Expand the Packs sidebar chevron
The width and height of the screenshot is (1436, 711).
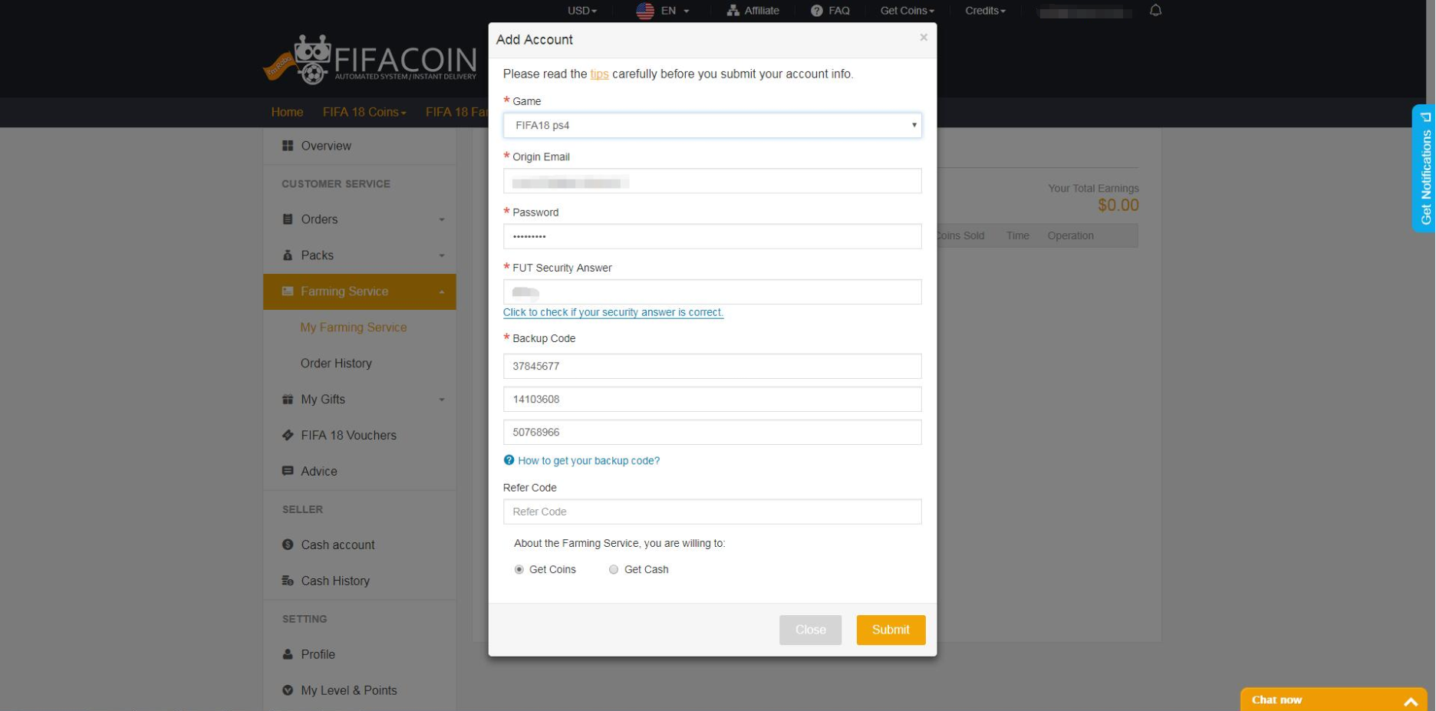tap(442, 256)
